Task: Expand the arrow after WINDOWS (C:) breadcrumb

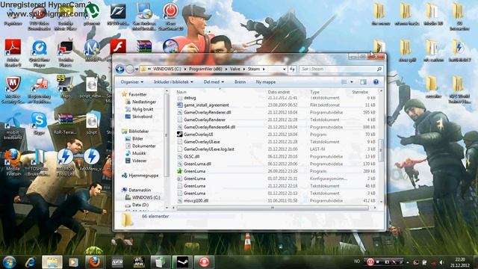Action: click(185, 69)
